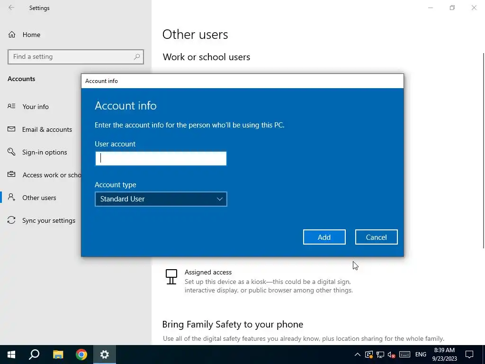Image resolution: width=485 pixels, height=364 pixels.
Task: Click the ENG language indicator
Action: (x=421, y=355)
